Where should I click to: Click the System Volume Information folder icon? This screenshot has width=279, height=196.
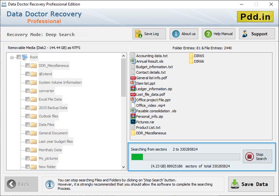(x=34, y=82)
